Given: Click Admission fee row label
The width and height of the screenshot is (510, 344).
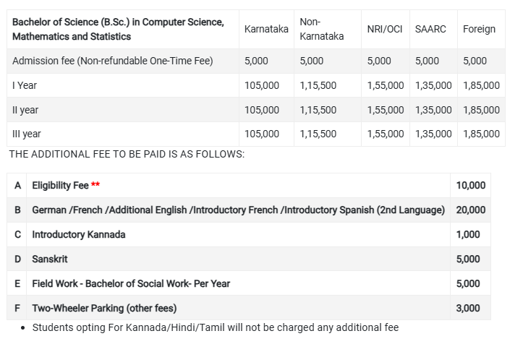Looking at the screenshot, I should [x=113, y=61].
